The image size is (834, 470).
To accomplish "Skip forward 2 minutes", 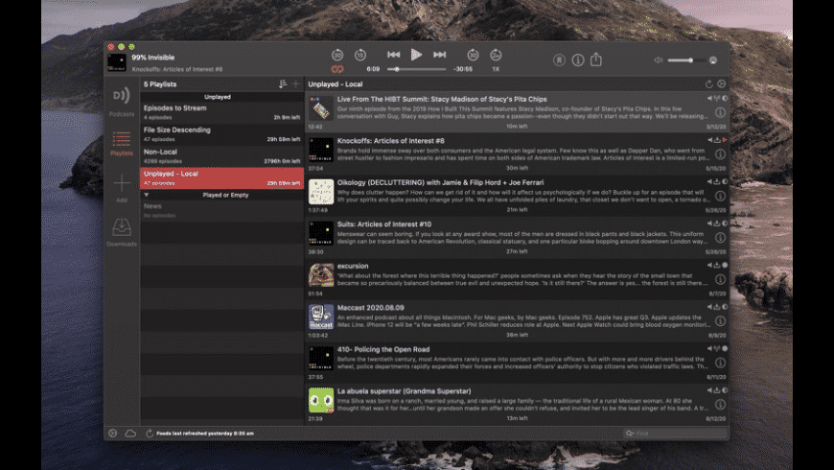I will [x=496, y=55].
